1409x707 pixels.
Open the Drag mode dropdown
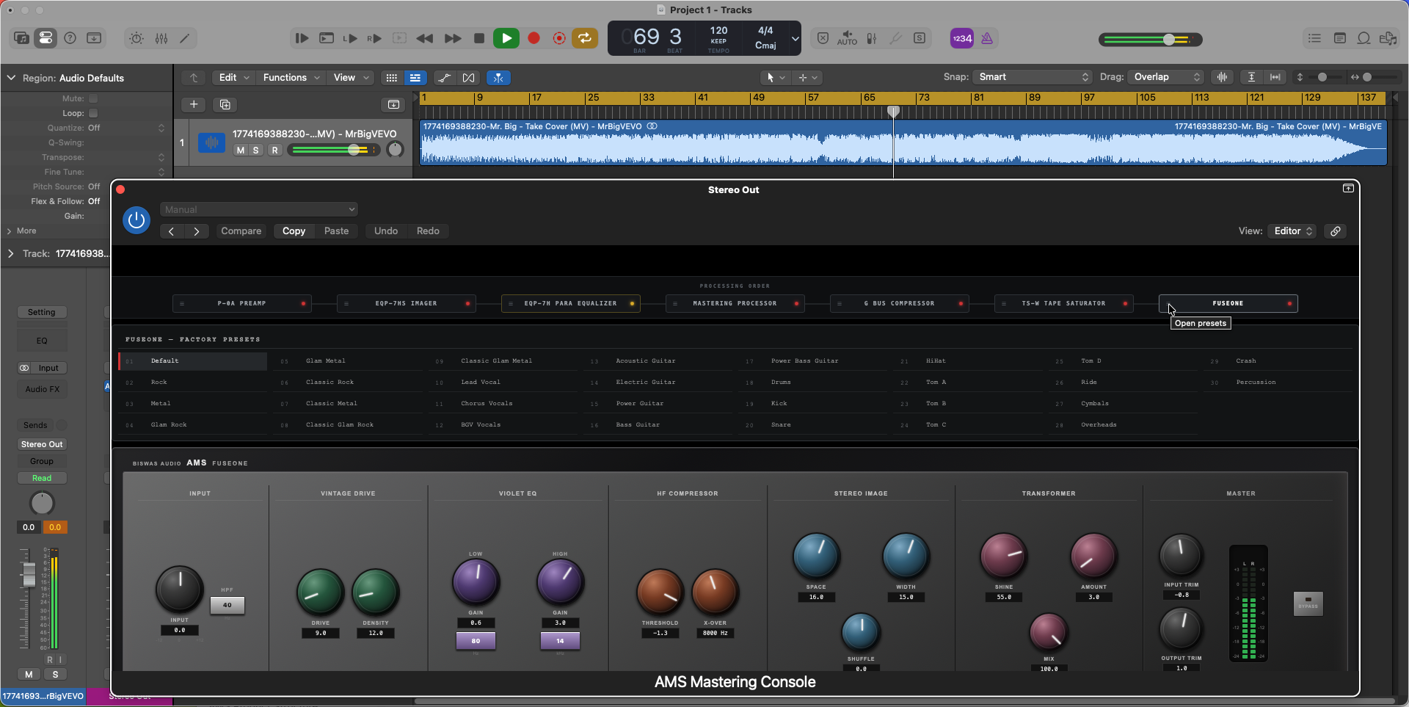point(1165,77)
